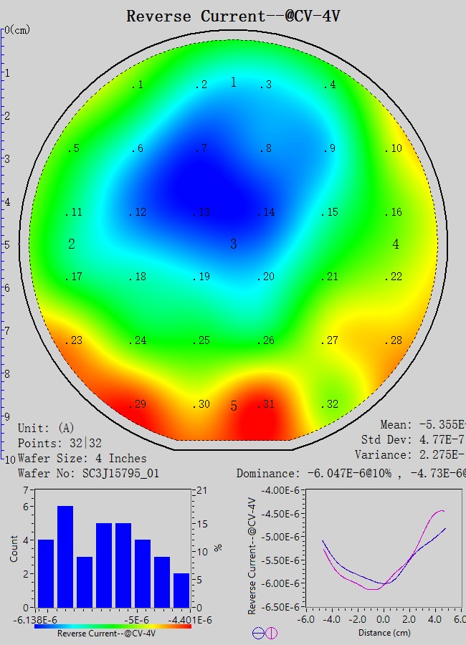Click the rightmost shortest histogram bar
Image resolution: width=466 pixels, height=645 pixels.
pyautogui.click(x=181, y=590)
